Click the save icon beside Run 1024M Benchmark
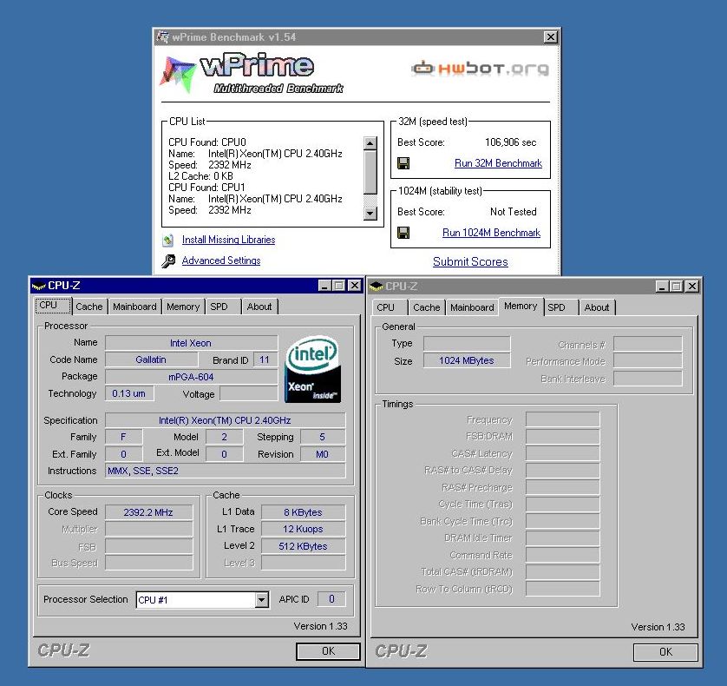This screenshot has height=686, width=727. 403,233
